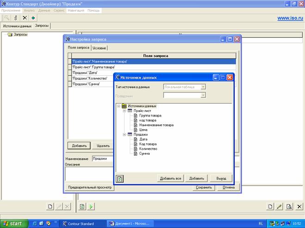
Task: Open the Тип источника данных dropdown
Action: 203,87
